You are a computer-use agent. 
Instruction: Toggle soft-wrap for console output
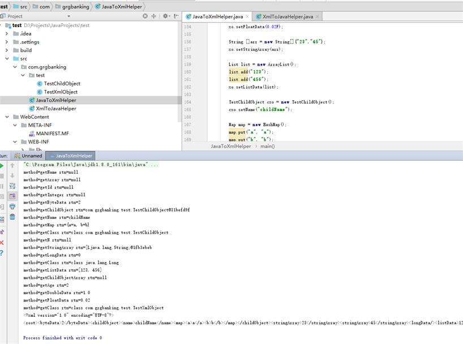[12, 186]
